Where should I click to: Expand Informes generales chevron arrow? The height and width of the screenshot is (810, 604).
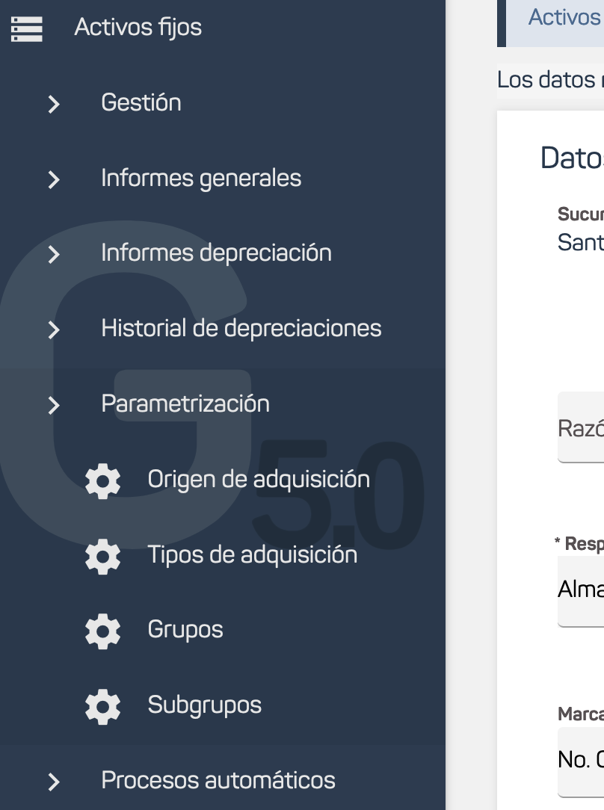[x=54, y=179]
